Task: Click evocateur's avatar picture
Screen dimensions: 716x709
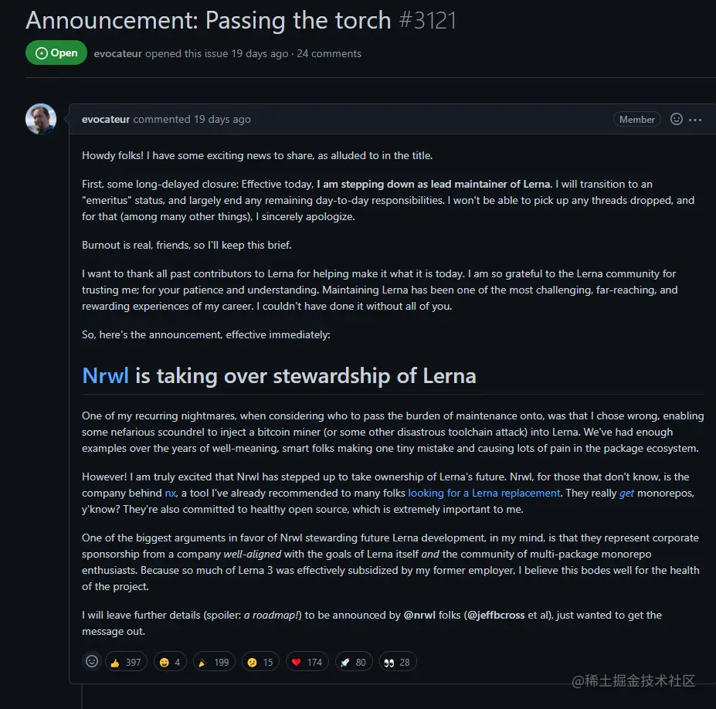Action: tap(41, 119)
